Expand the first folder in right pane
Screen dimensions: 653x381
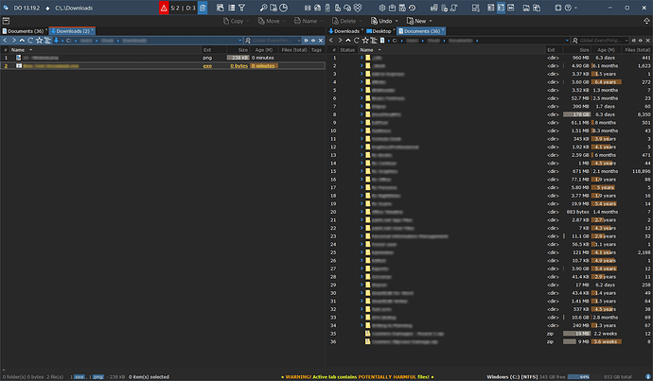tap(362, 58)
